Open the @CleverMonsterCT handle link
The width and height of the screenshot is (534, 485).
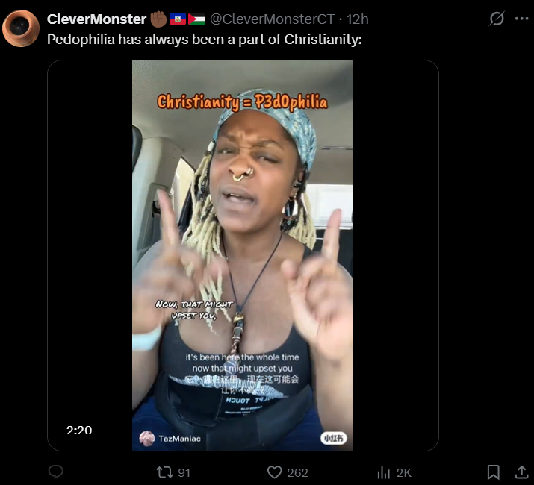[272, 19]
